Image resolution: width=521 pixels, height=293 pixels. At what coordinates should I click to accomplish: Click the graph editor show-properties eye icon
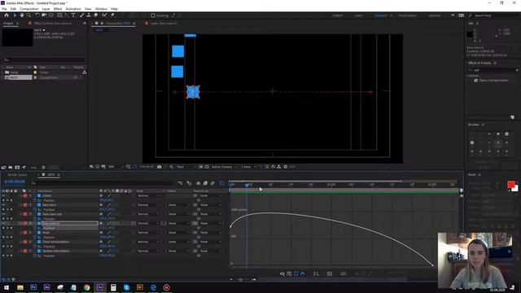(x=282, y=273)
